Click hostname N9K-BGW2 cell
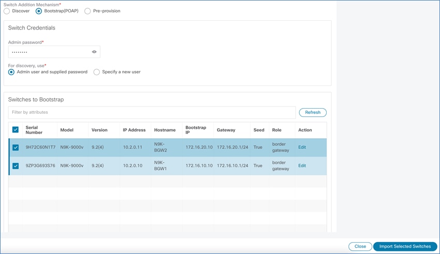 click(x=160, y=147)
